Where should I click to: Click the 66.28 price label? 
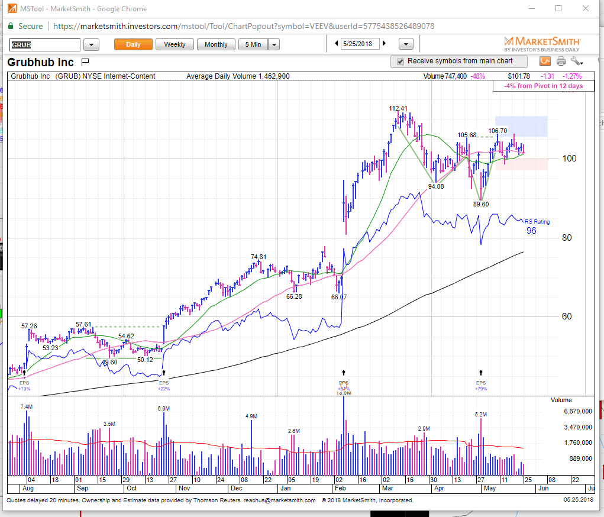[294, 296]
